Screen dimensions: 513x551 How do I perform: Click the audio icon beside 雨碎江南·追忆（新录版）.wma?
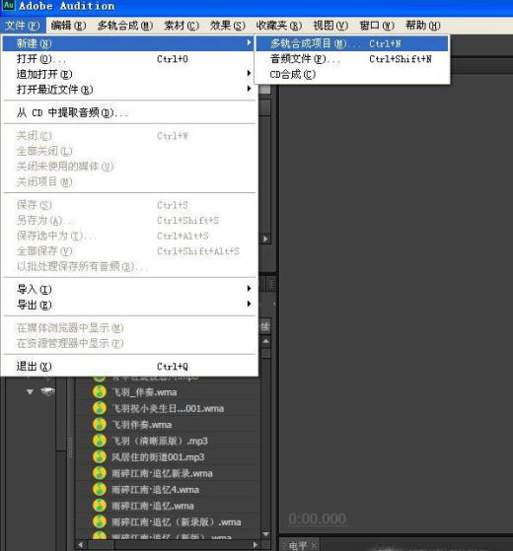(100, 521)
